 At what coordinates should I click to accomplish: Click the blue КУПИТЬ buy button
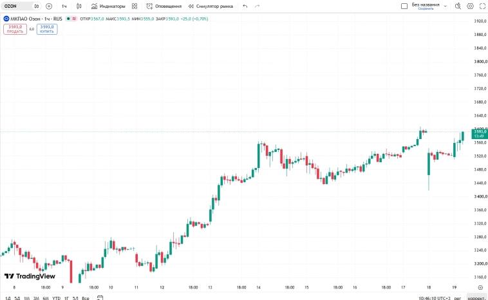point(47,29)
